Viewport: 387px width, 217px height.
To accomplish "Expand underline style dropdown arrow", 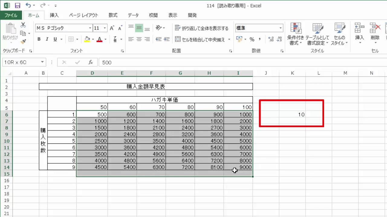I will coord(61,39).
